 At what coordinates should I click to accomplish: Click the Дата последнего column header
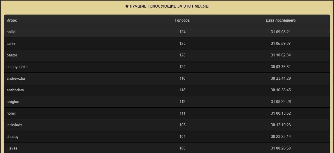coord(281,20)
